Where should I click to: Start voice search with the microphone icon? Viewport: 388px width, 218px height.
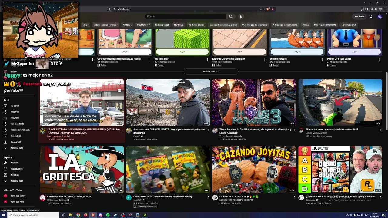[x=241, y=16]
